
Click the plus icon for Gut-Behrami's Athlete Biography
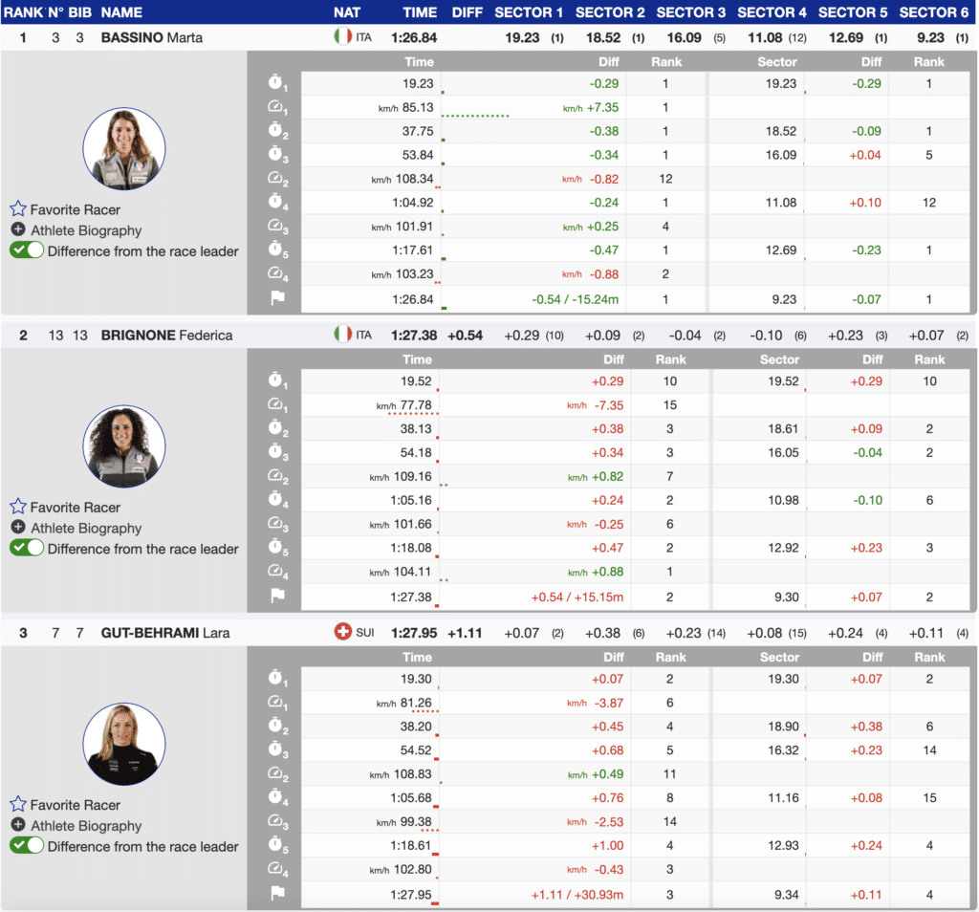click(x=18, y=826)
